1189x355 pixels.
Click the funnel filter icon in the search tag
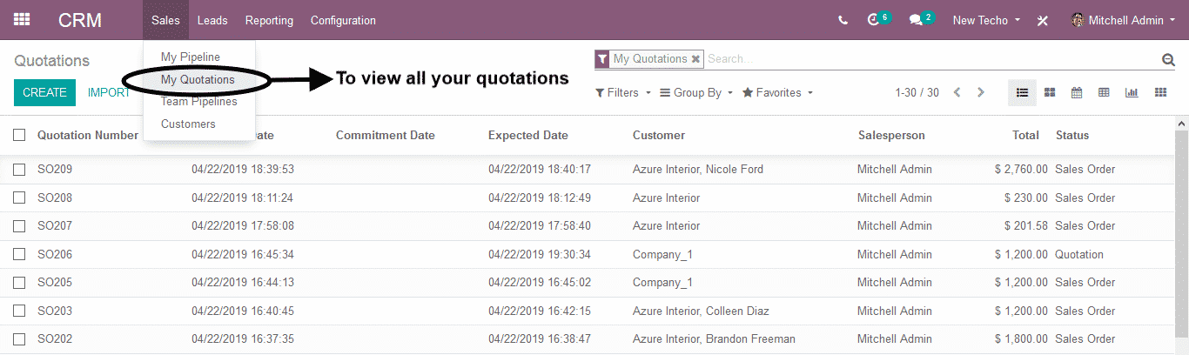click(602, 59)
